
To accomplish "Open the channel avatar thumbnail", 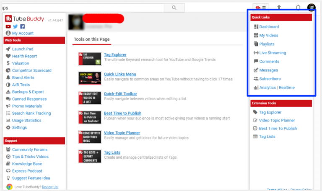I will click(76, 22).
